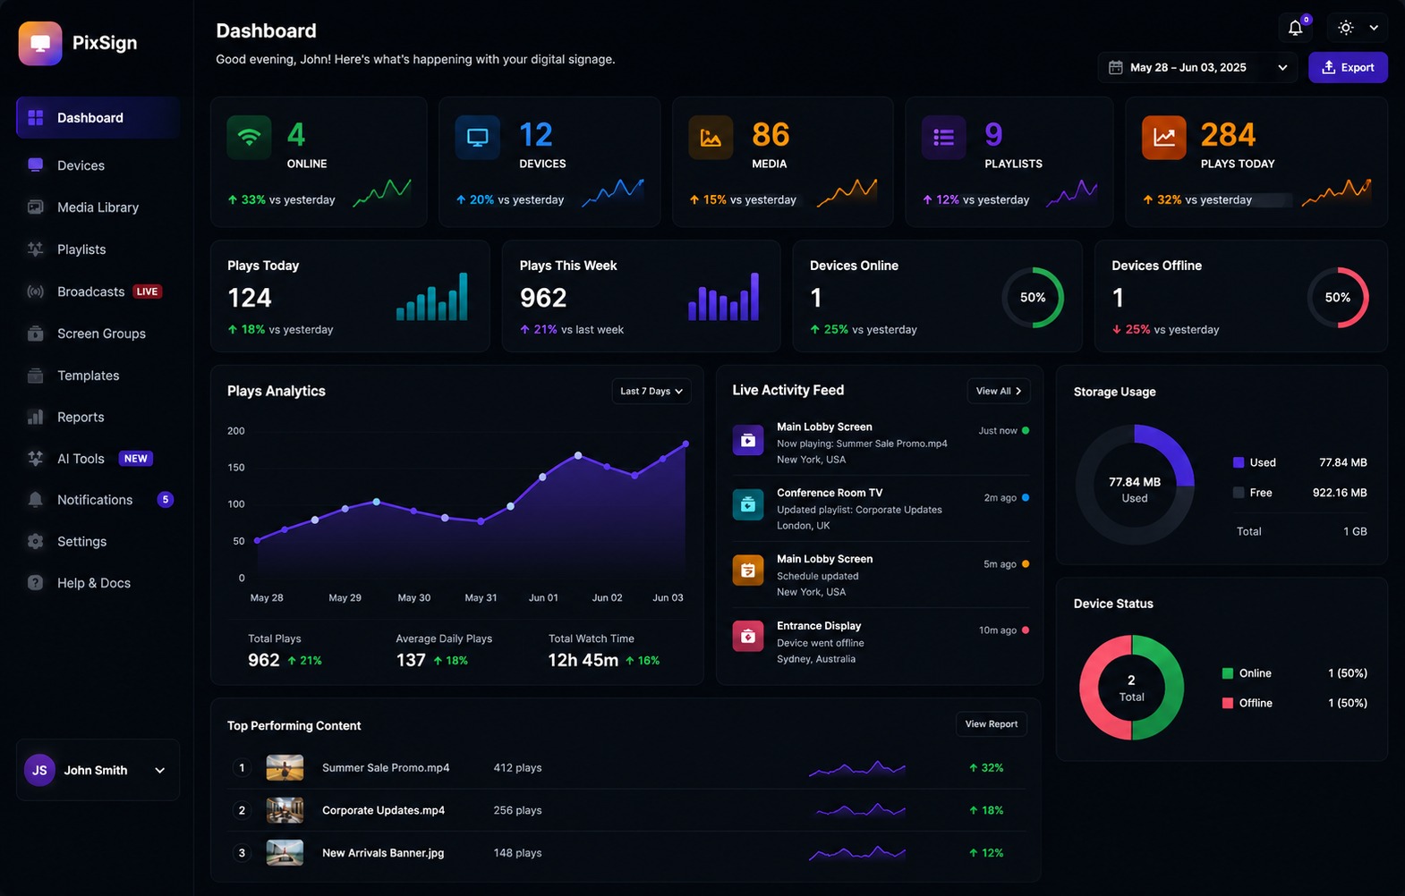Click the sparkline in Summer Sale Promo row
Image resolution: width=1405 pixels, height=896 pixels.
pyautogui.click(x=857, y=768)
